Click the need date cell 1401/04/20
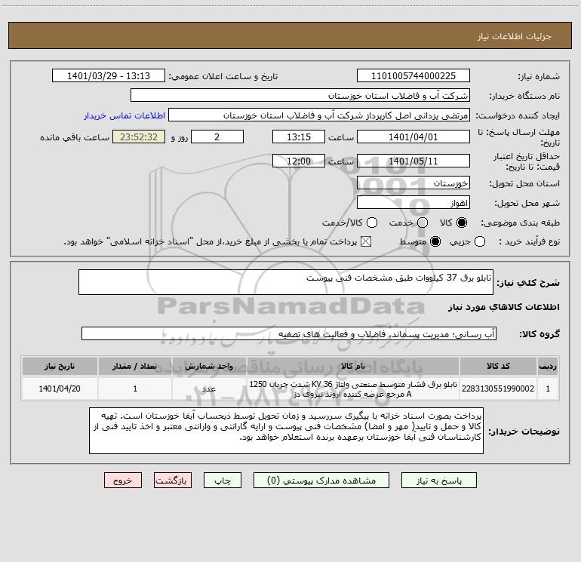Image resolution: width=581 pixels, height=562 pixels. (60, 388)
